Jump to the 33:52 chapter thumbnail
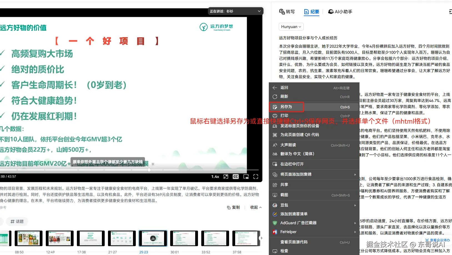The height and width of the screenshot is (255, 452). point(215,238)
